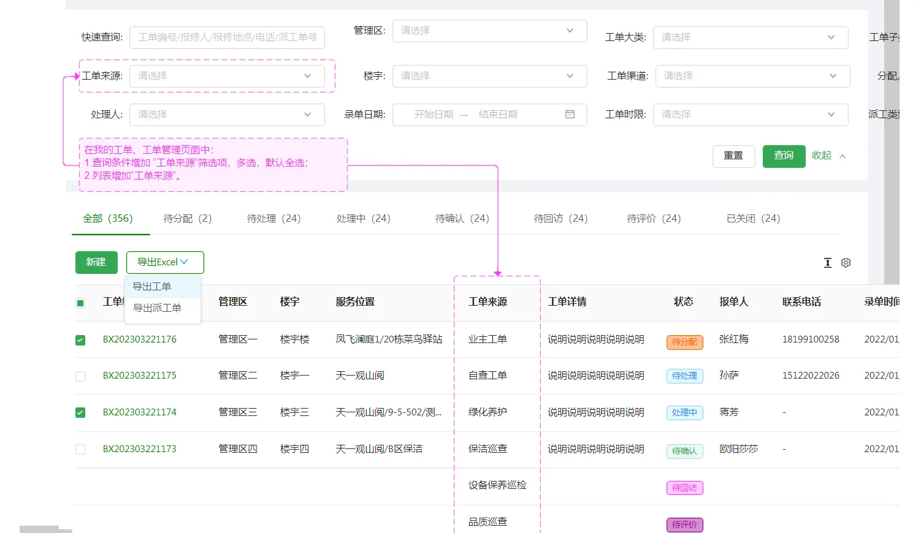921x533 pixels.
Task: Open the 楼宇 dropdown
Action: pos(489,76)
